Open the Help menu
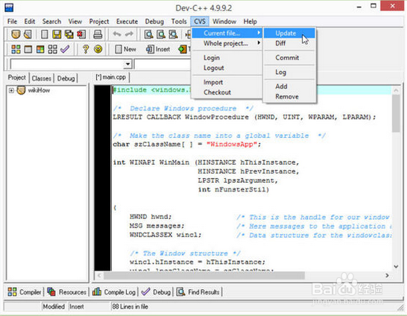Image resolution: width=407 pixels, height=316 pixels. pos(250,22)
